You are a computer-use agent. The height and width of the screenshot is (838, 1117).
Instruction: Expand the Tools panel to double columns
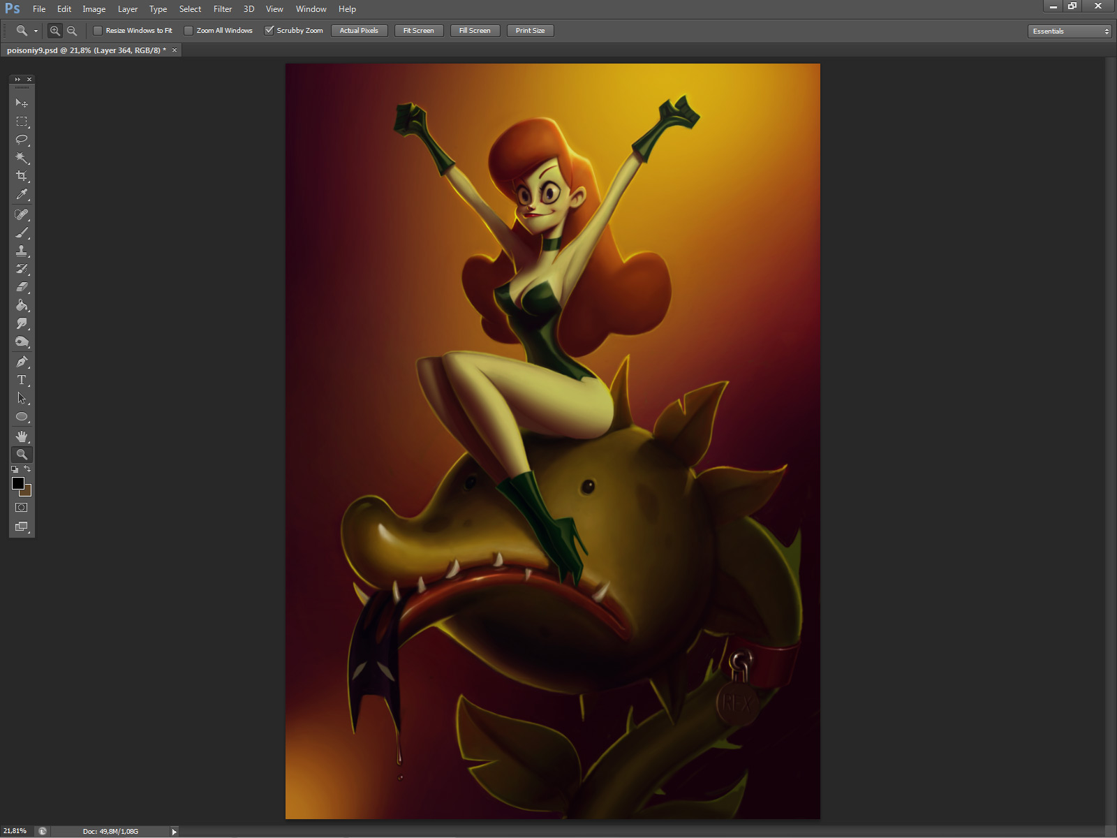pos(17,80)
